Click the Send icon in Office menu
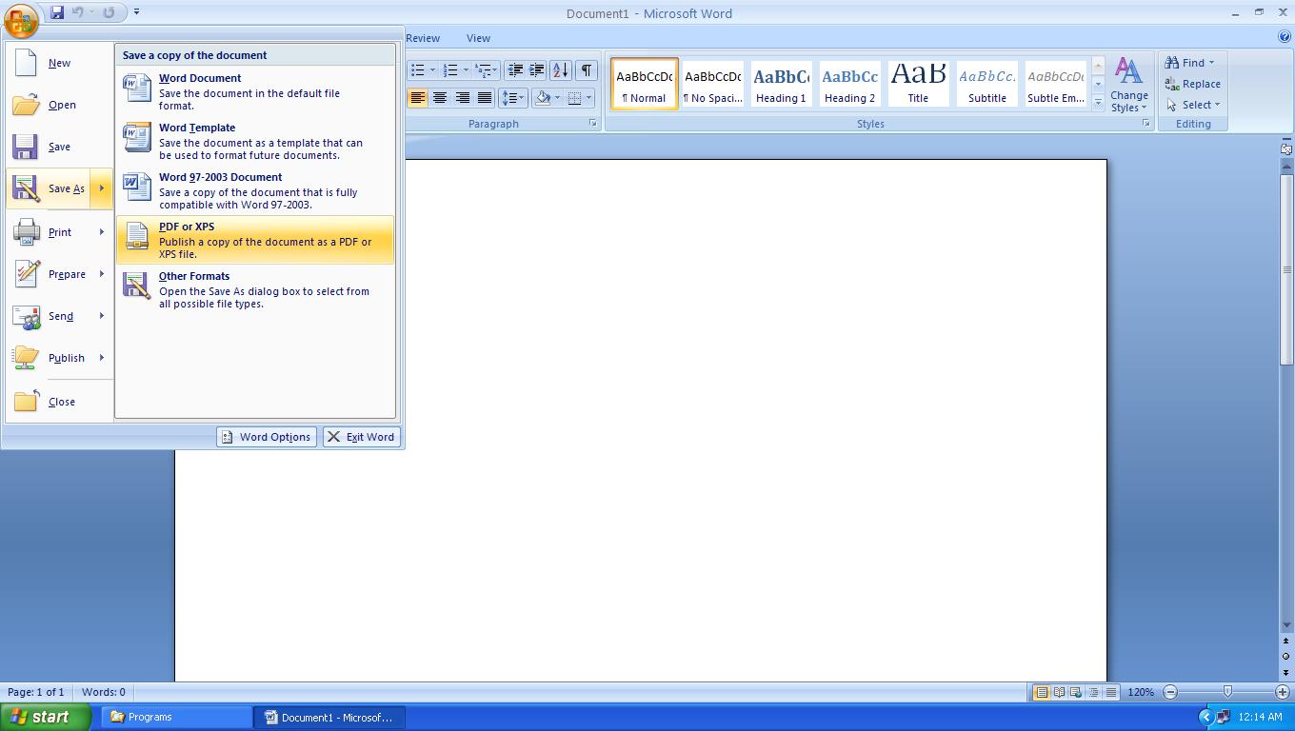This screenshot has width=1295, height=731. pos(27,316)
